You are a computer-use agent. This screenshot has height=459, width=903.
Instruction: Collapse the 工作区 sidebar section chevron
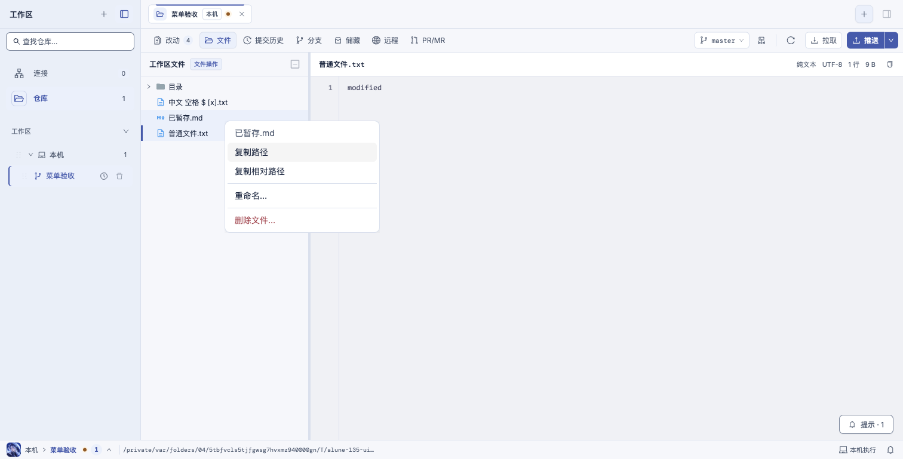point(125,131)
